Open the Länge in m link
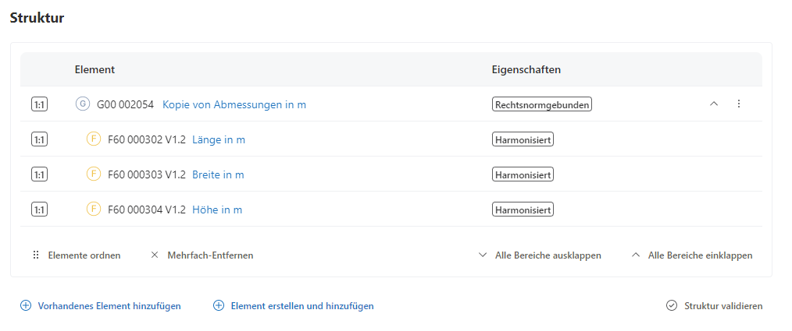 (x=219, y=139)
